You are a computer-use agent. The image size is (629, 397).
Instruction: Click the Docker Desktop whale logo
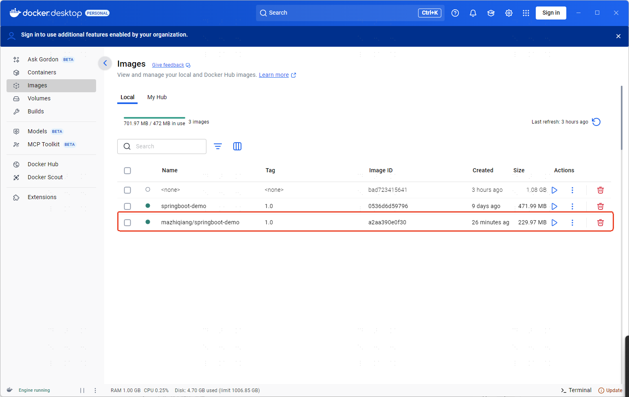15,13
